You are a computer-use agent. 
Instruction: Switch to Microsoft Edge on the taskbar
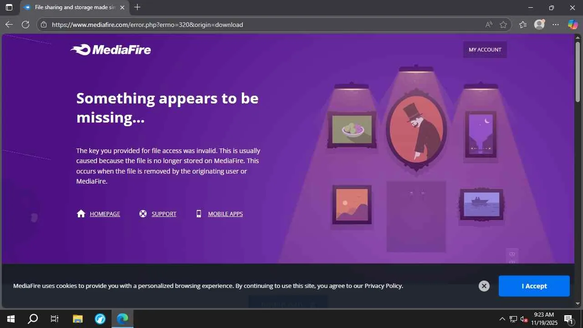pos(123,319)
